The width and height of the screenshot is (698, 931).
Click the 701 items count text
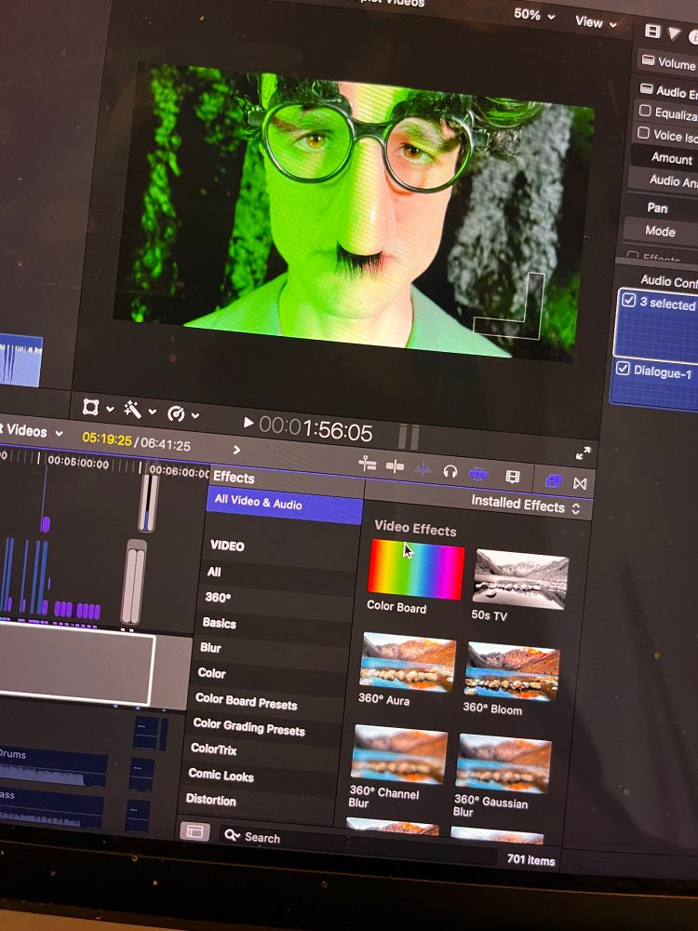coord(530,859)
